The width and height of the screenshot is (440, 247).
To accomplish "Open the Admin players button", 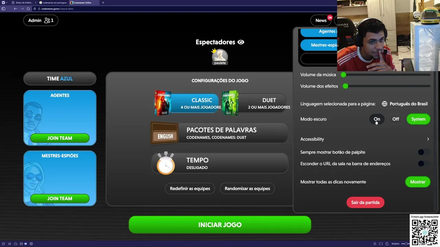I will point(41,20).
